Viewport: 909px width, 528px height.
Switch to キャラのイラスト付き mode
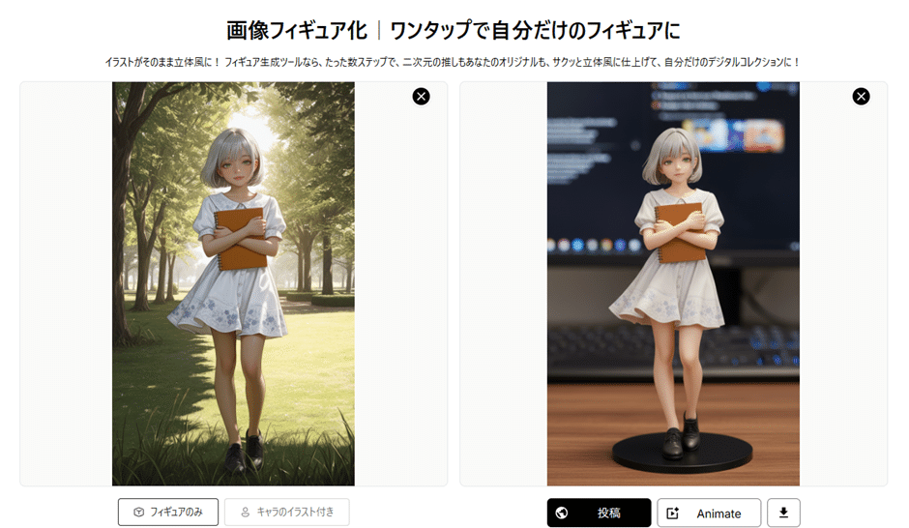(287, 512)
